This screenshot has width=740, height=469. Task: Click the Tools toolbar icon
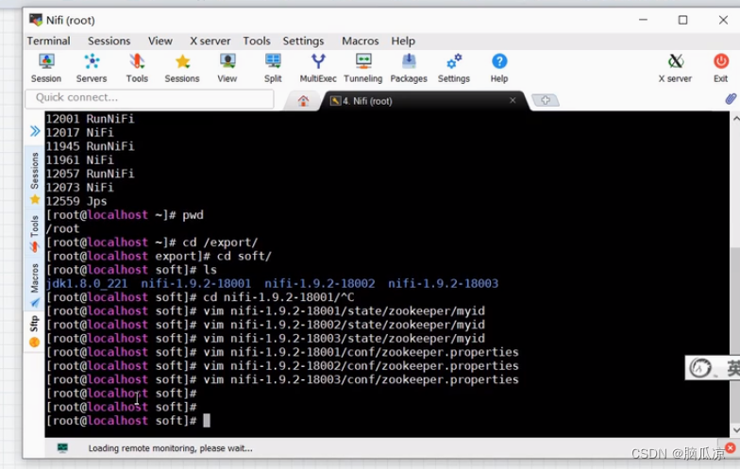point(137,68)
